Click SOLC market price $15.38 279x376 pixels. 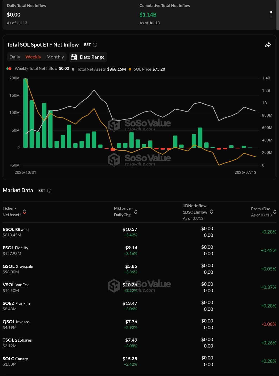(130, 359)
